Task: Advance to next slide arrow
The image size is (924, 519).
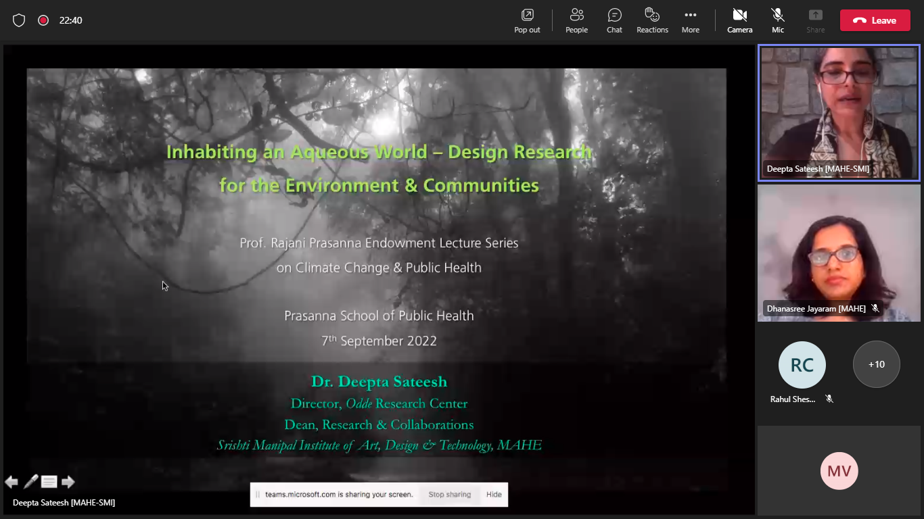Action: [x=68, y=482]
